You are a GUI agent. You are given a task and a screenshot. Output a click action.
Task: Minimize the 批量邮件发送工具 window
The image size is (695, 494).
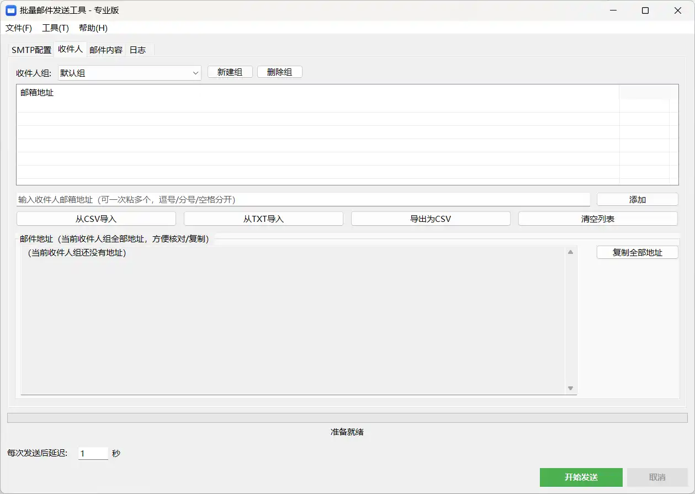click(613, 10)
